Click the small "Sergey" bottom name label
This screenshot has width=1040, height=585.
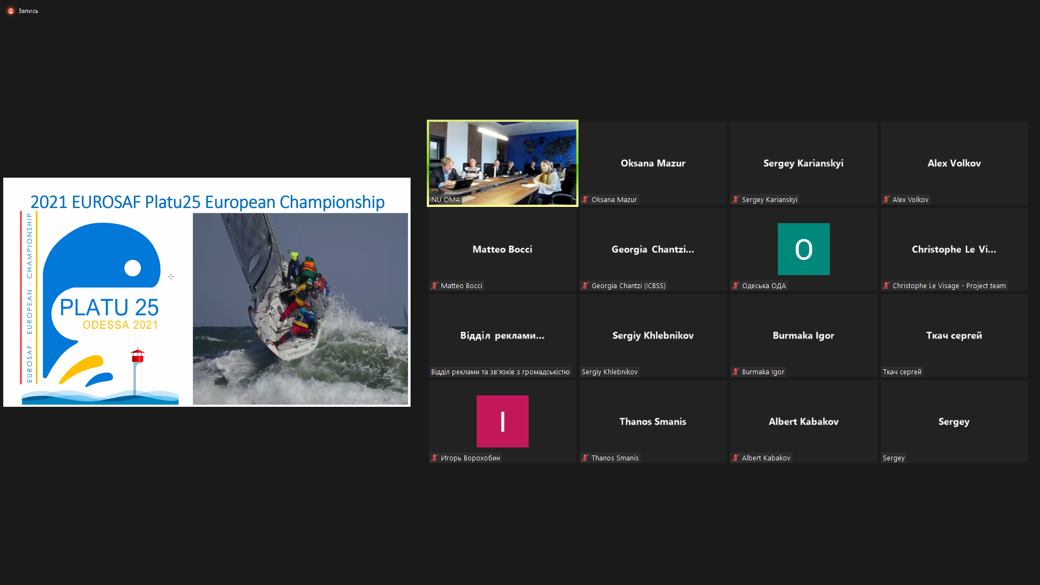894,458
